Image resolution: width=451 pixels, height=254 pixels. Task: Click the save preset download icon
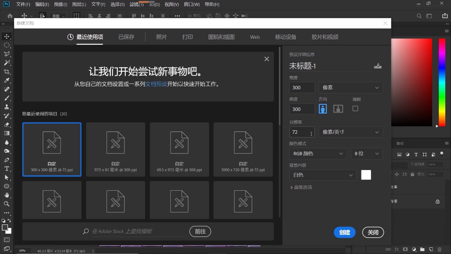[x=377, y=66]
